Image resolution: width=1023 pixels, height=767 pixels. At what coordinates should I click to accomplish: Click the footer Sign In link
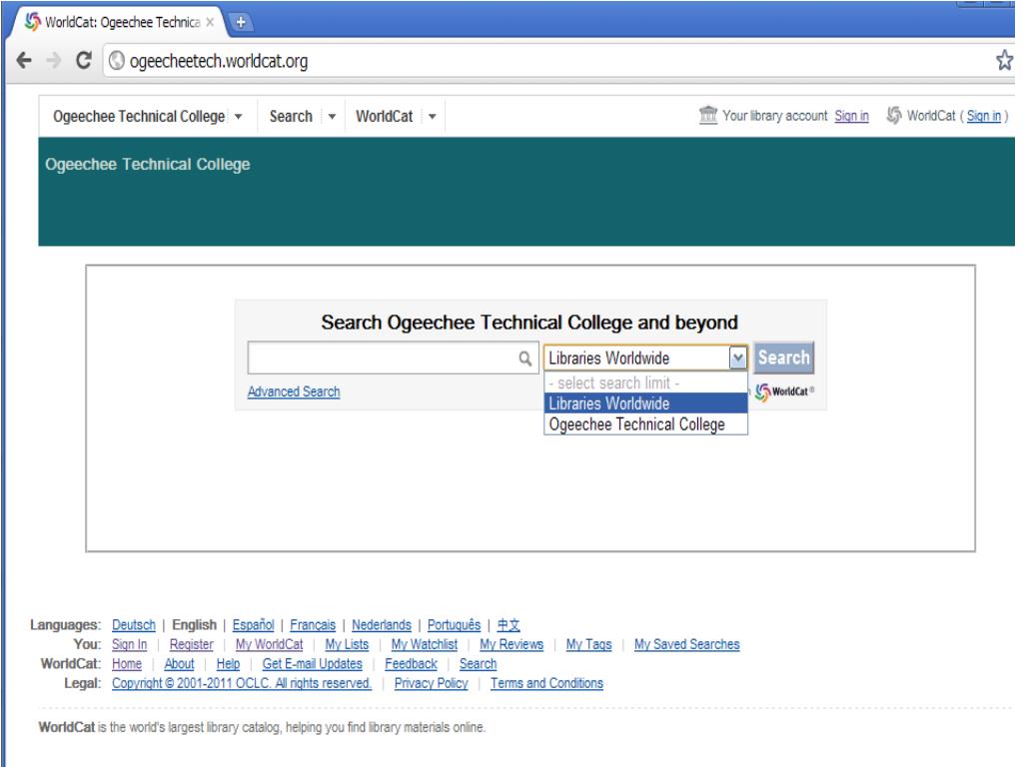pos(129,644)
